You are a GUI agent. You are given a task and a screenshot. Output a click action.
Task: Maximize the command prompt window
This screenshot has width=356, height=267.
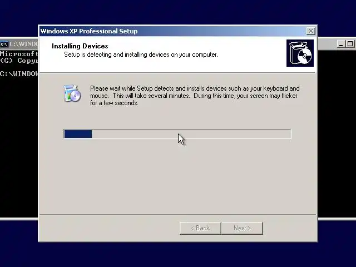click(350, 44)
